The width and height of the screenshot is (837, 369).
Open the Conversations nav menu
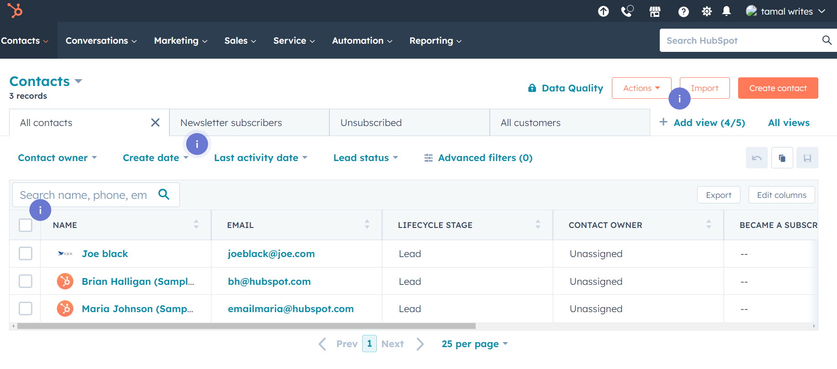(101, 40)
